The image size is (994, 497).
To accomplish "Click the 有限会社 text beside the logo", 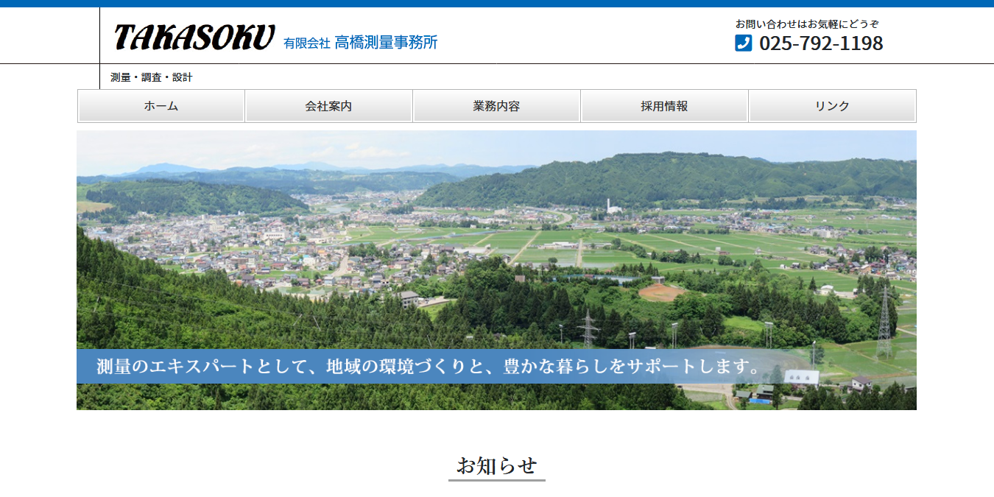I will (306, 43).
